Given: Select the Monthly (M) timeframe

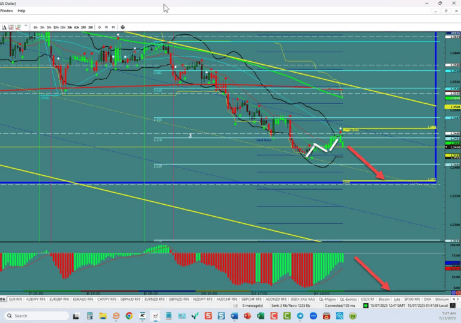Looking at the screenshot, I should (113, 28).
